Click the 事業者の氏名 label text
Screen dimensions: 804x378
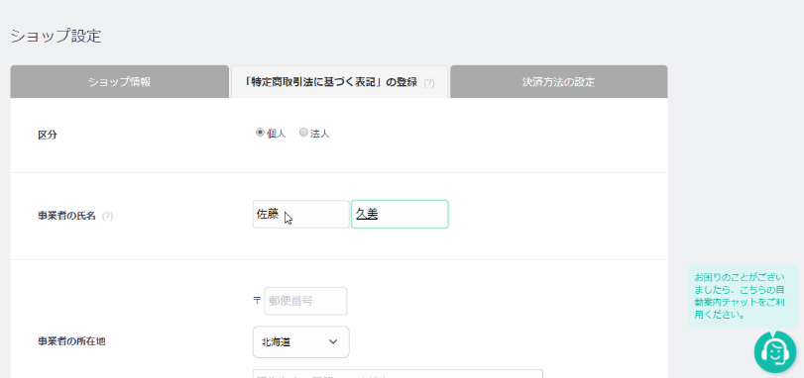(67, 216)
